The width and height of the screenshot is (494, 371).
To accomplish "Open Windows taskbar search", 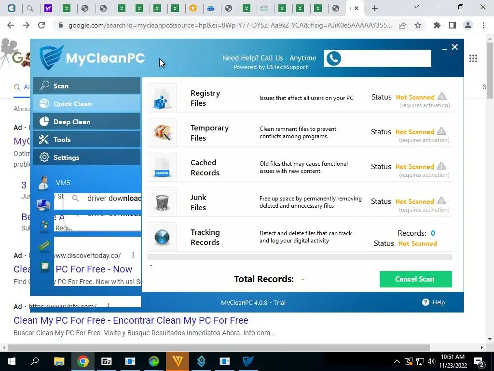I will (x=35, y=361).
